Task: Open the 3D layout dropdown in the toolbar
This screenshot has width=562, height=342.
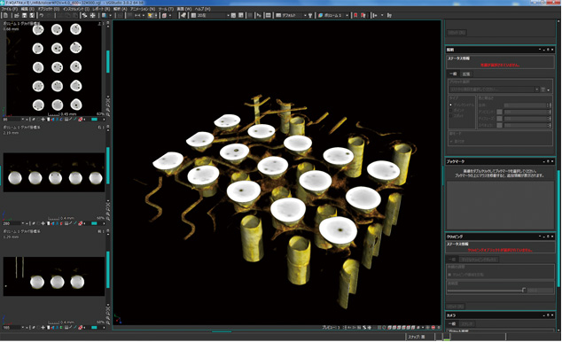Action: 210,15
